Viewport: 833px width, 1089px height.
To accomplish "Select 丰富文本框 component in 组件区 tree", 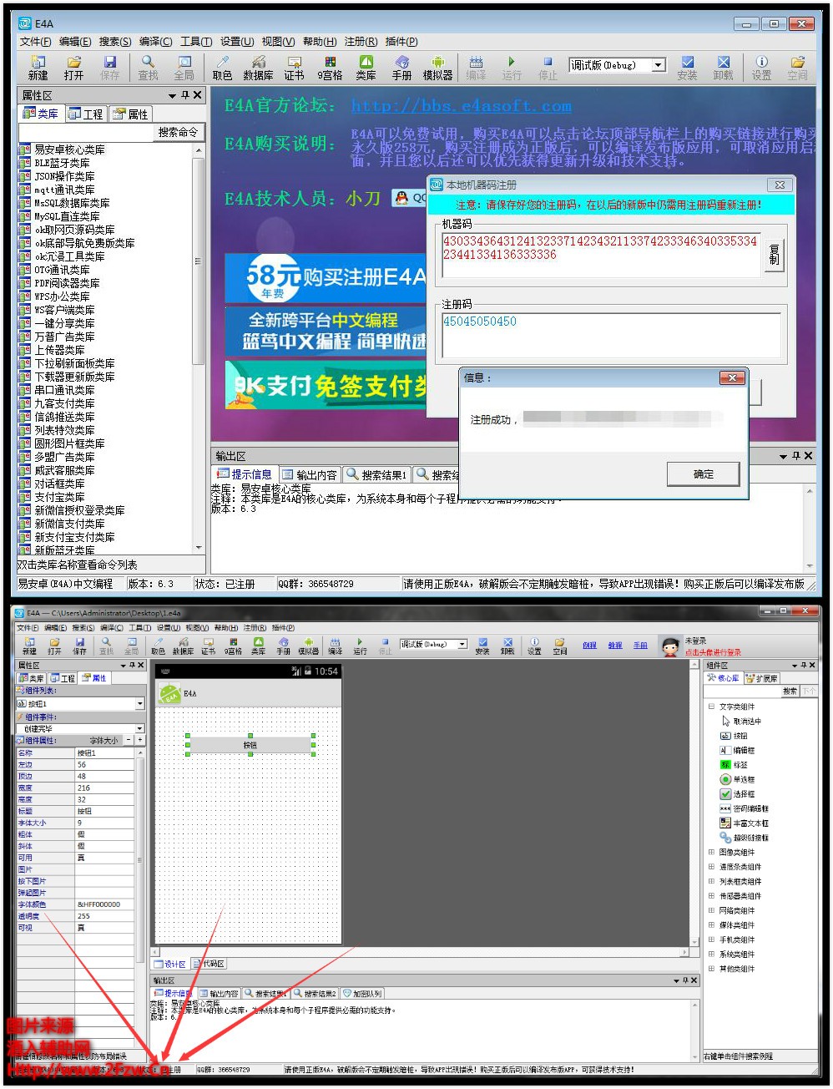I will tap(744, 823).
